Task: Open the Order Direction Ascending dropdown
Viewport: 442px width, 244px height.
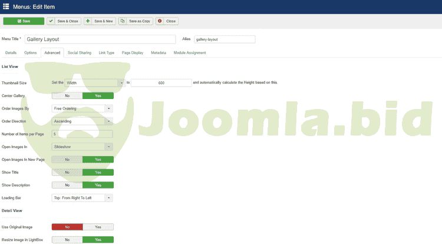Action: (x=83, y=121)
